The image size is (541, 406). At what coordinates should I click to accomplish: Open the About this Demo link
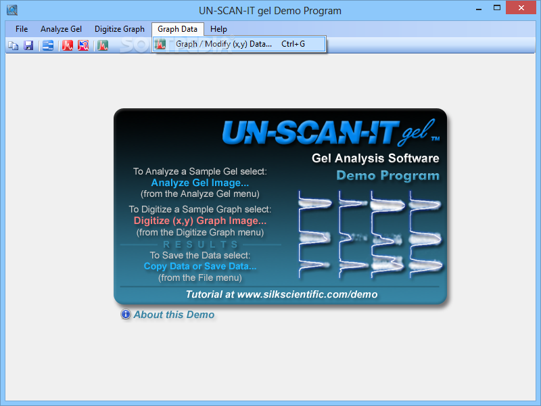174,315
